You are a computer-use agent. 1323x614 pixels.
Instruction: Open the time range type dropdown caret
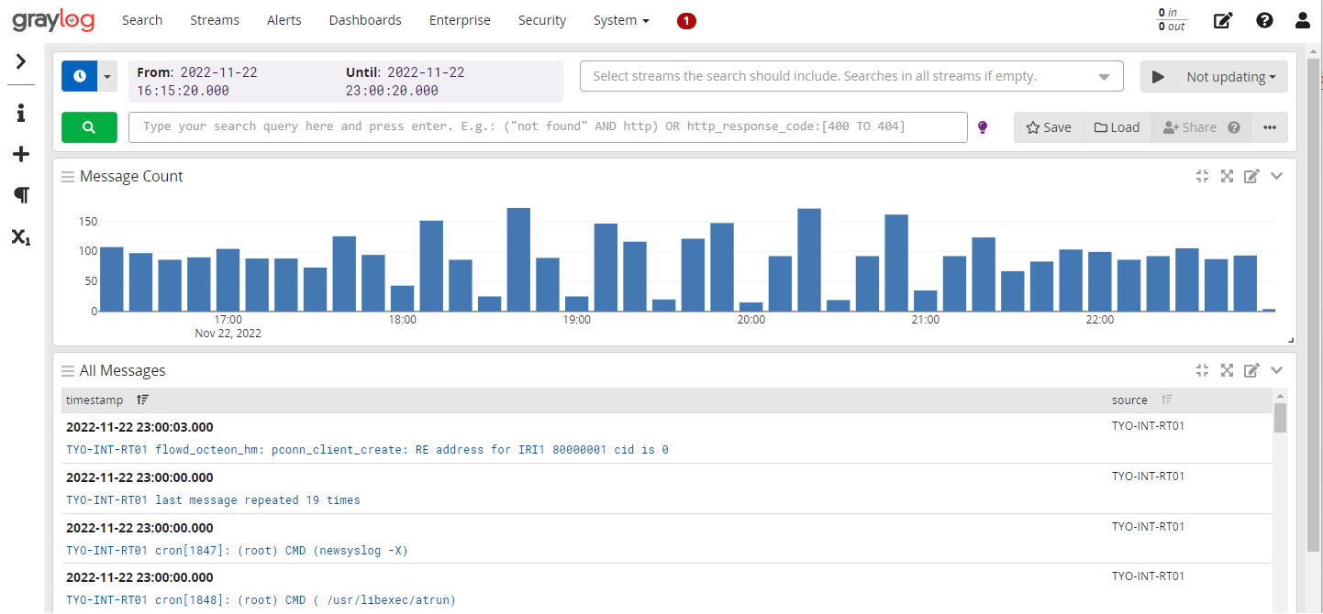107,77
